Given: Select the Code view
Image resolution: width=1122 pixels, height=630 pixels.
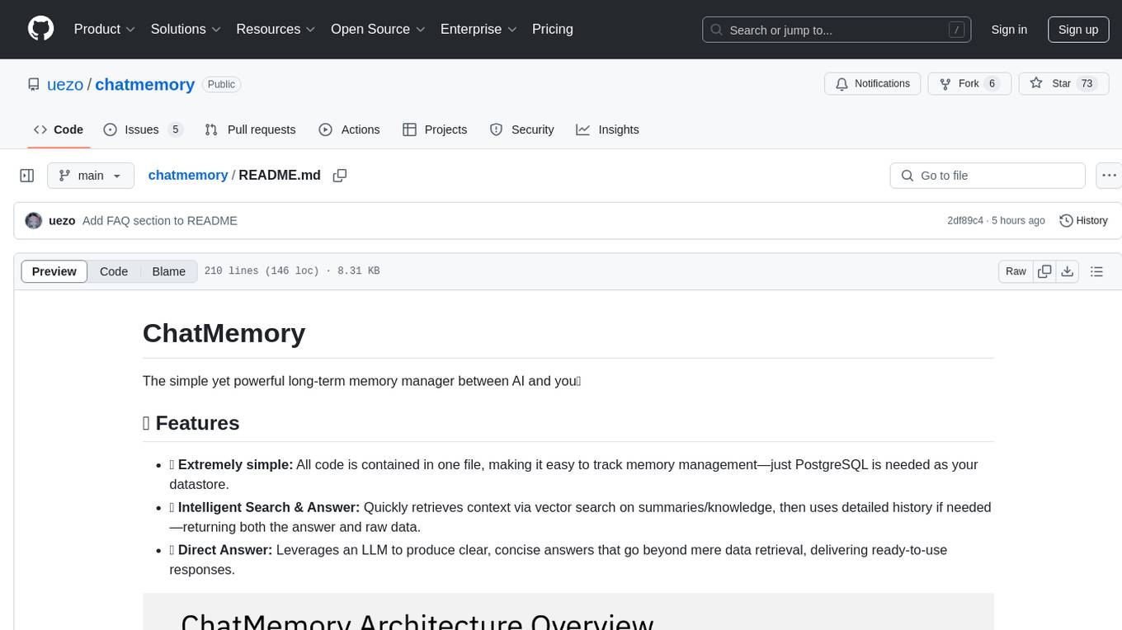Looking at the screenshot, I should click(x=114, y=271).
